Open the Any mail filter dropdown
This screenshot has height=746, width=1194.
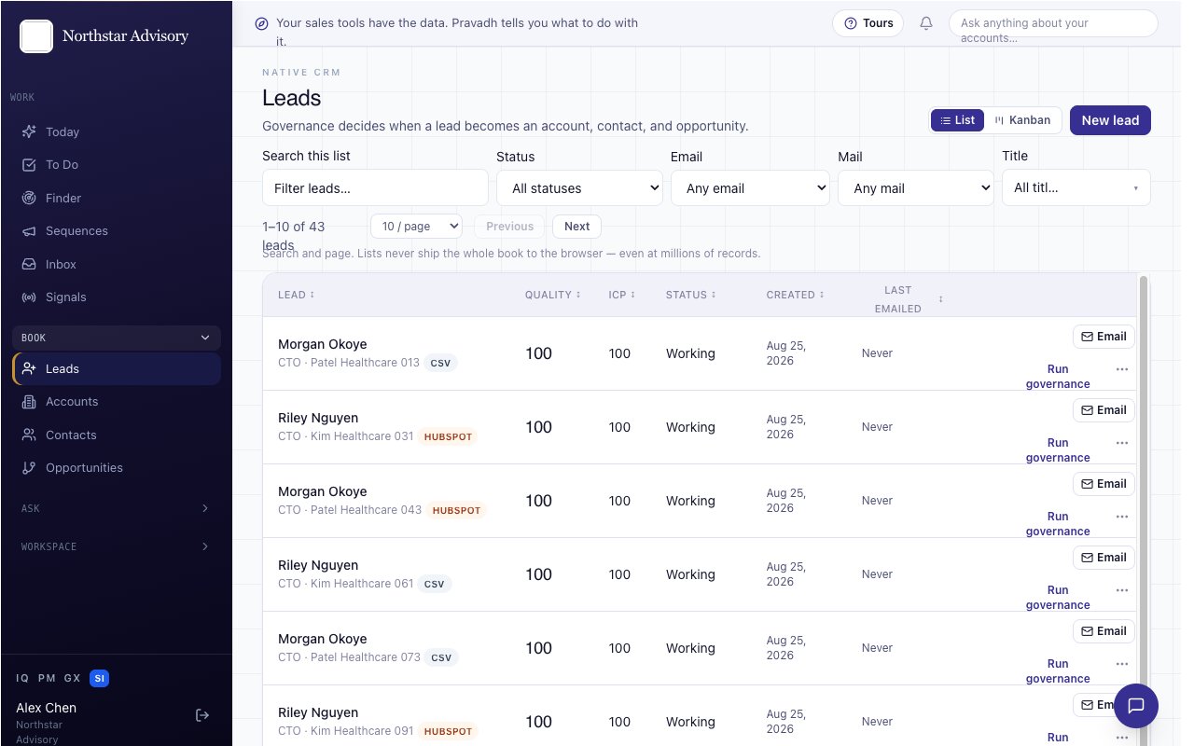pyautogui.click(x=915, y=187)
